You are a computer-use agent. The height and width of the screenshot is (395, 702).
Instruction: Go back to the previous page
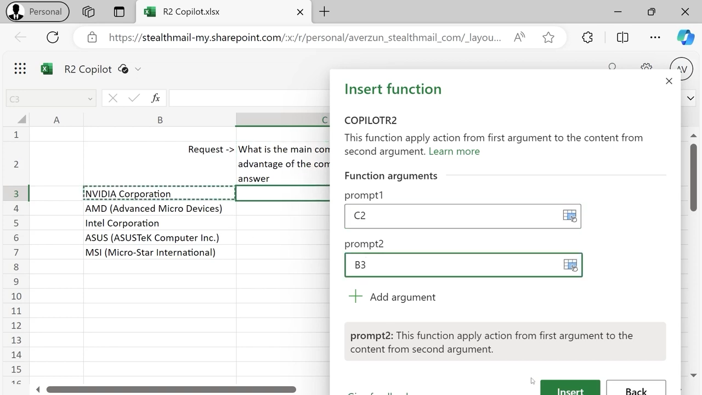click(x=20, y=37)
